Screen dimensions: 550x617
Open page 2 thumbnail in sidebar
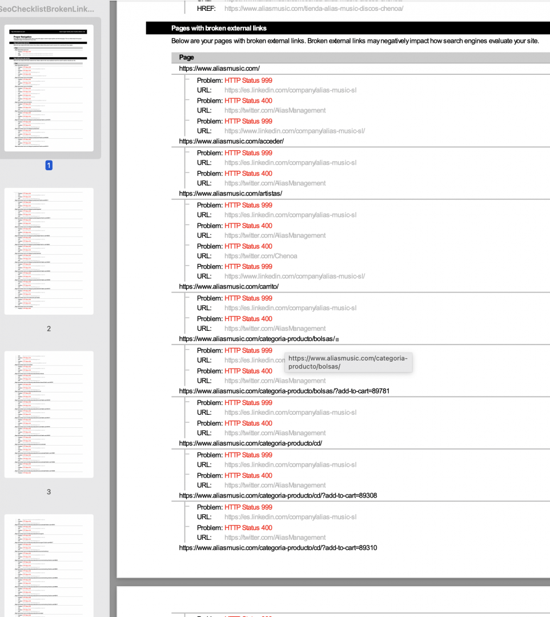[49, 251]
